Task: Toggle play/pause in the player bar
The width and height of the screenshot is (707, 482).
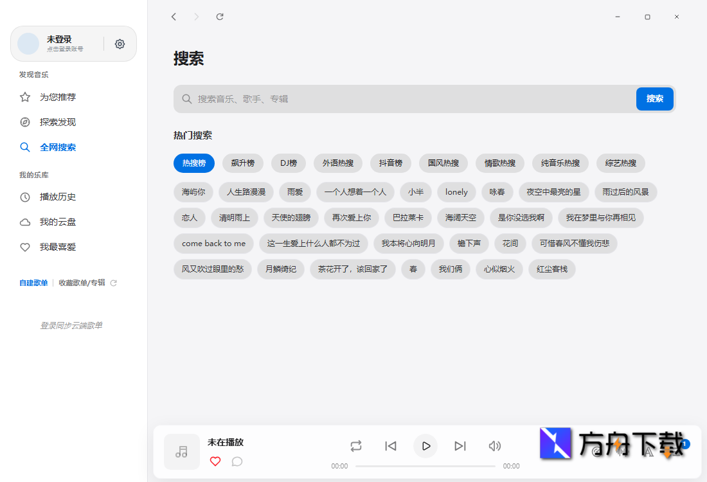Action: coord(425,445)
